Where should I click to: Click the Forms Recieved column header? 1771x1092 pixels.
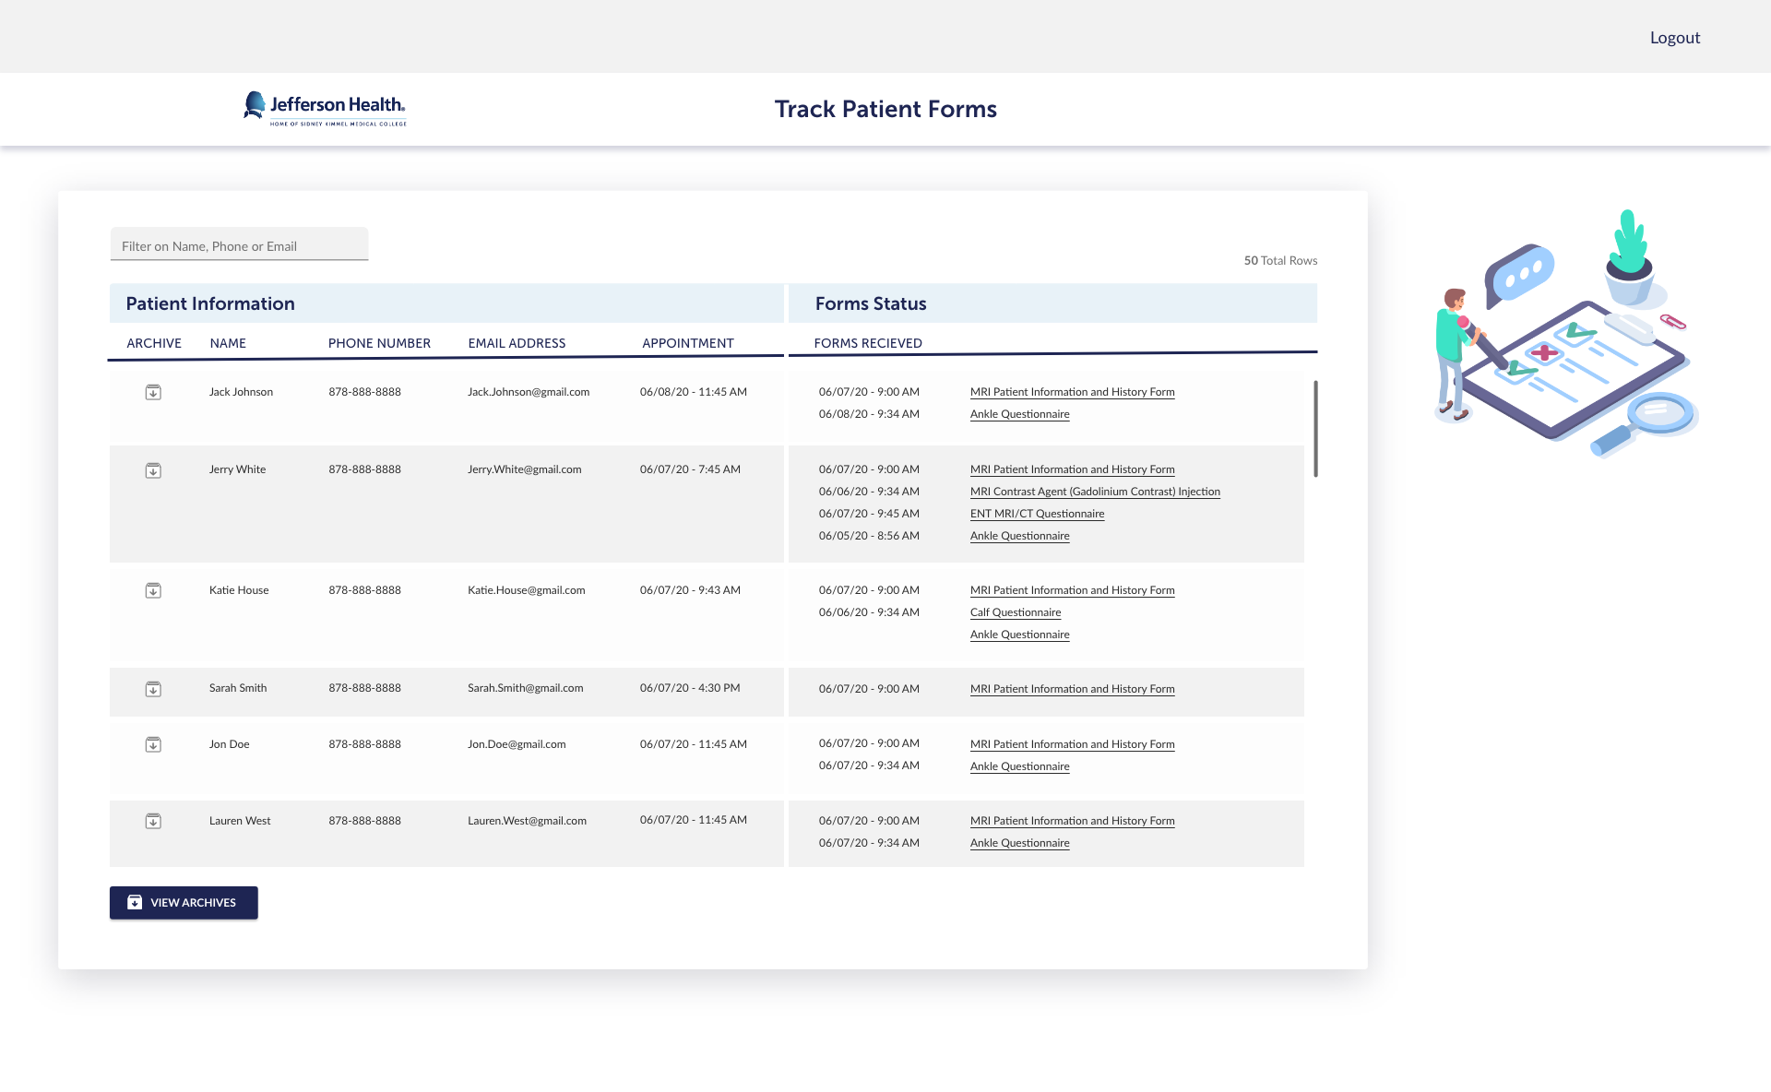tap(868, 343)
